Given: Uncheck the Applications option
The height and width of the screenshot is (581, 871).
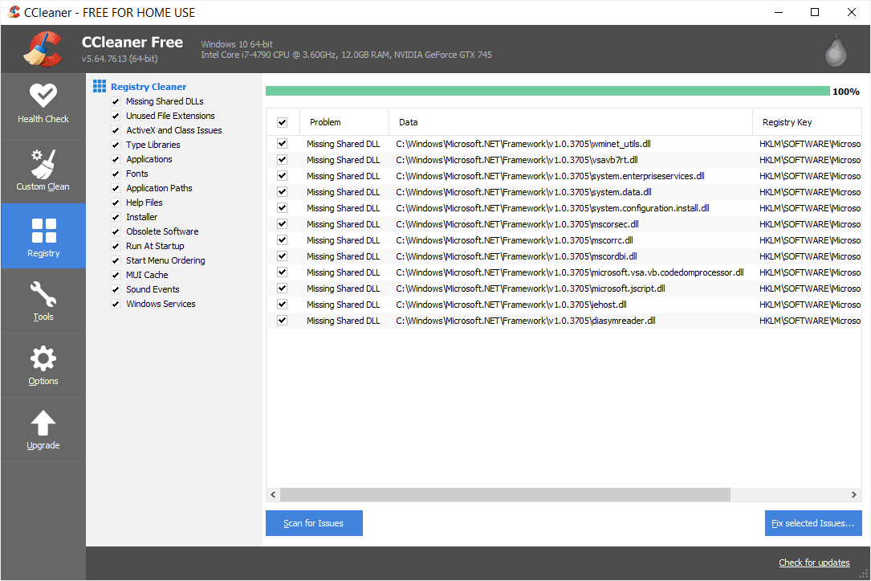Looking at the screenshot, I should pos(116,160).
